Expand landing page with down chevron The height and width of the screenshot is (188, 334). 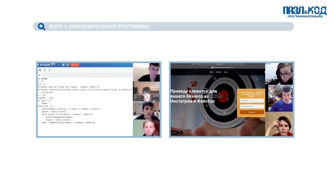pyautogui.click(x=218, y=132)
